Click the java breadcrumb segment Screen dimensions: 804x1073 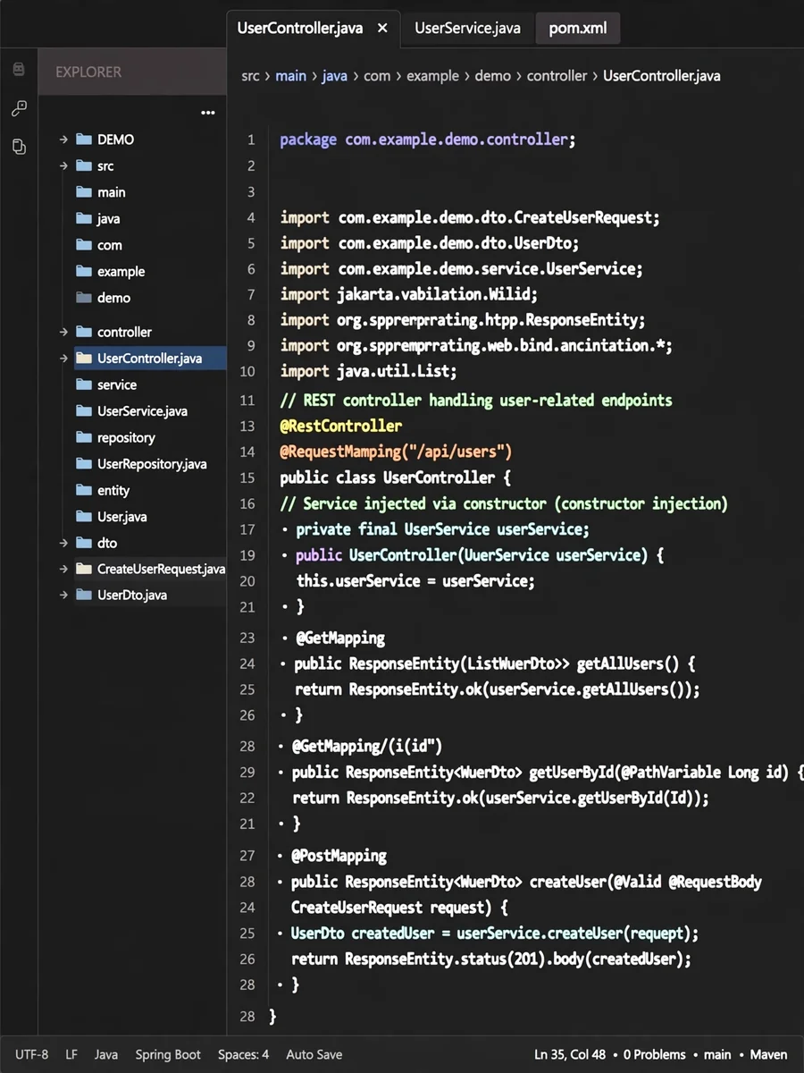point(334,76)
